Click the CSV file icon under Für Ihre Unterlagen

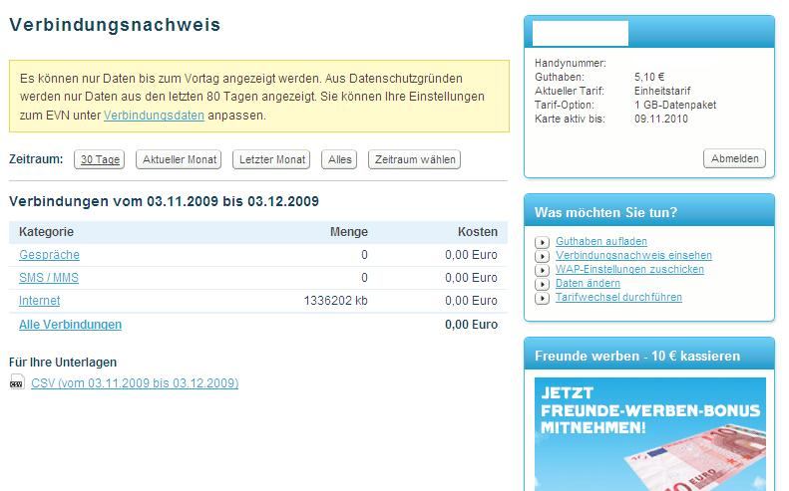click(17, 382)
